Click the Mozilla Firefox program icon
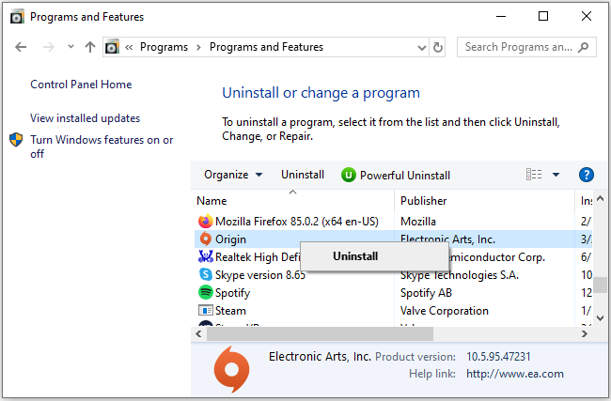611x401 pixels. tap(205, 221)
